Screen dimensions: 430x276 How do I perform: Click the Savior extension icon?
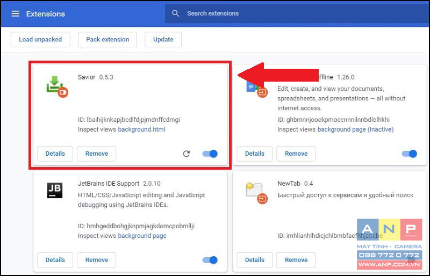pyautogui.click(x=57, y=86)
